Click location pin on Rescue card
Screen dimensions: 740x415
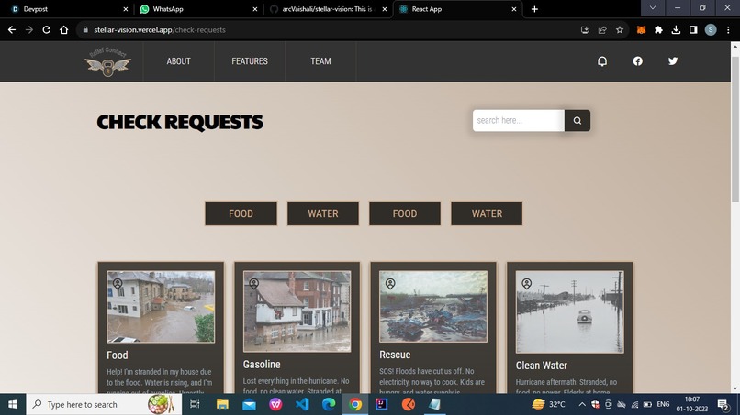(390, 284)
